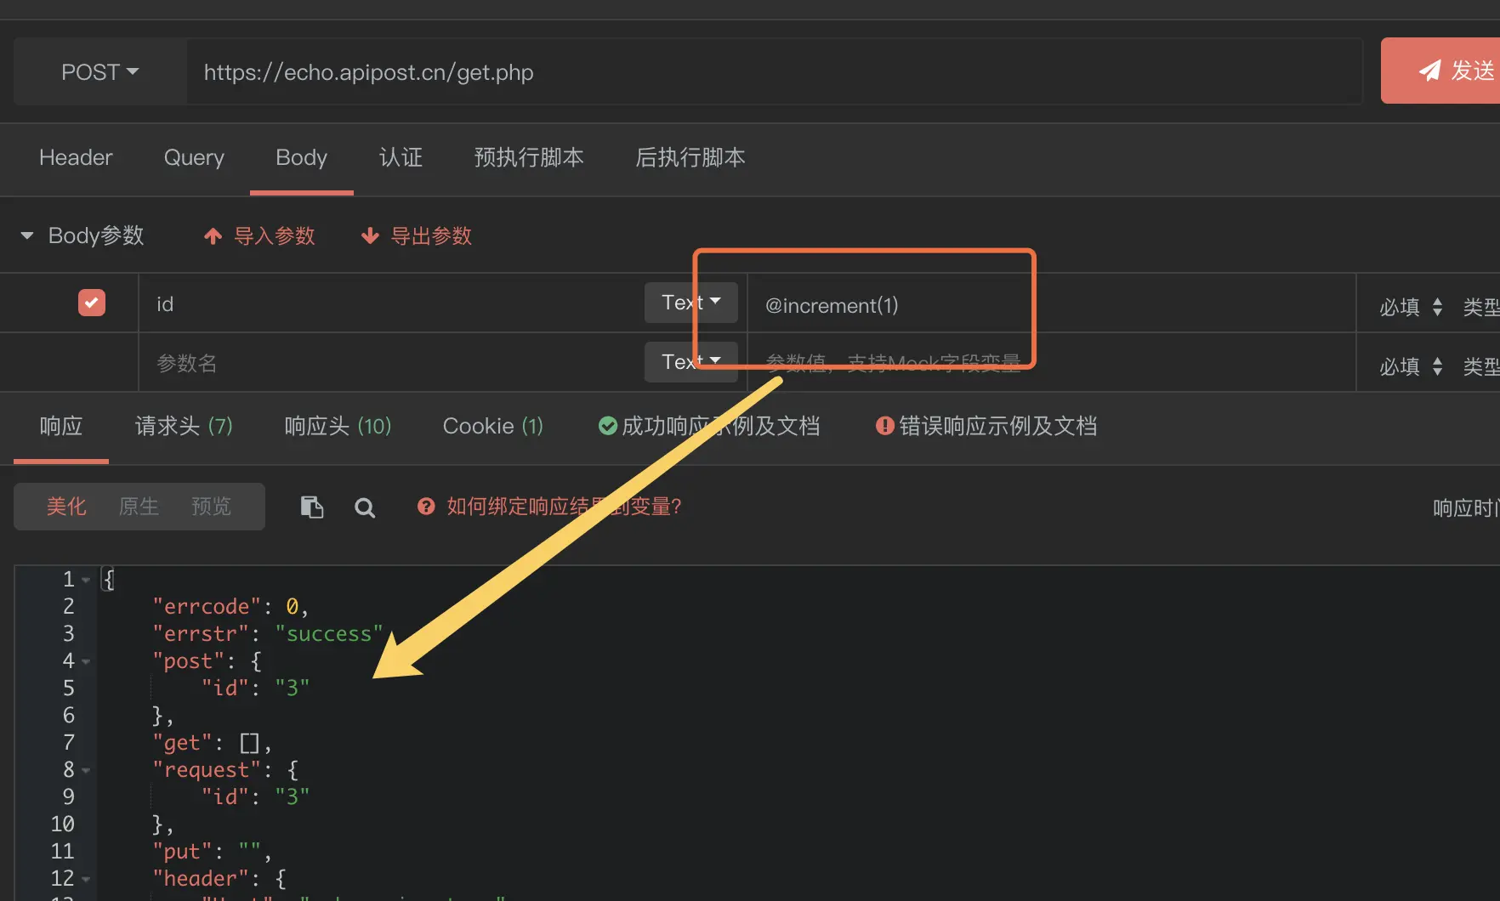Open 错误响应示例及文档 tab

pyautogui.click(x=986, y=426)
